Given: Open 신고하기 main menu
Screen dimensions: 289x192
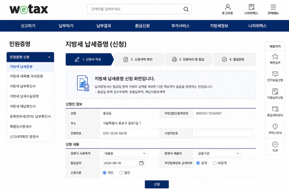Looking at the screenshot, I should [x=28, y=26].
